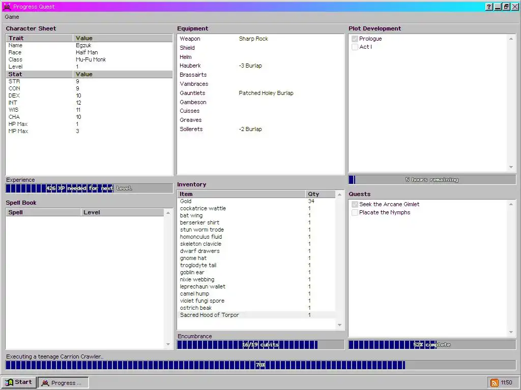521x390 pixels.
Task: Click the RSS feed tray icon
Action: pyautogui.click(x=495, y=383)
